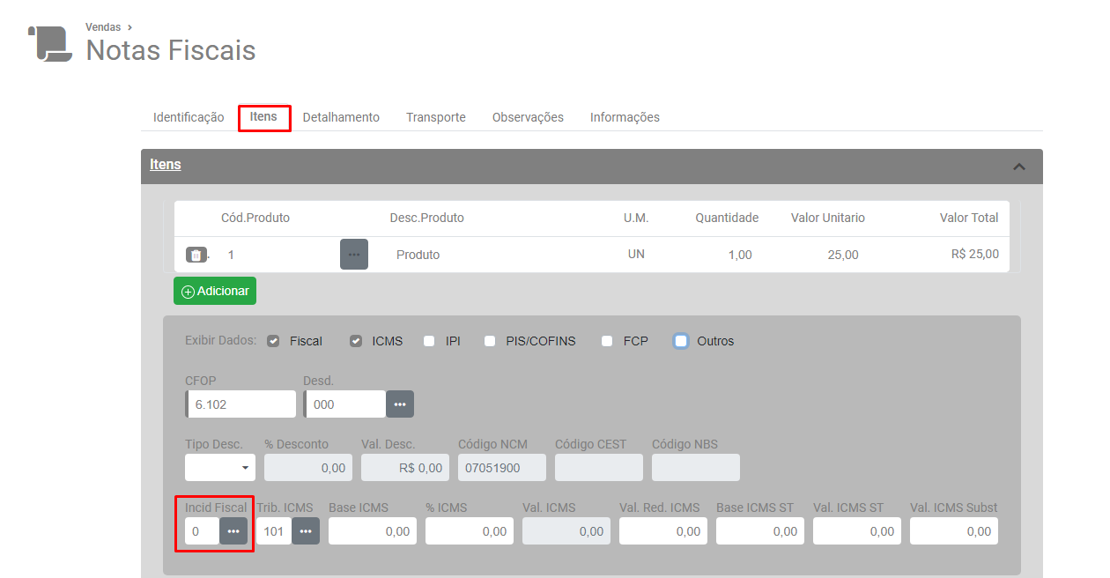Click the Produto description cell
Image resolution: width=1110 pixels, height=578 pixels.
coord(418,255)
